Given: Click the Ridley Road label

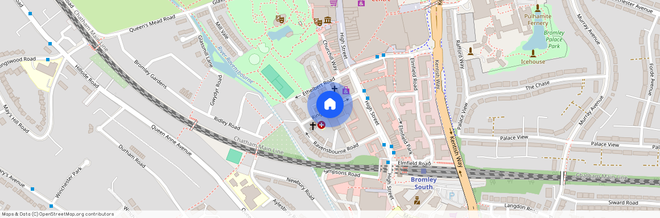Looking at the screenshot, I should pyautogui.click(x=226, y=124).
